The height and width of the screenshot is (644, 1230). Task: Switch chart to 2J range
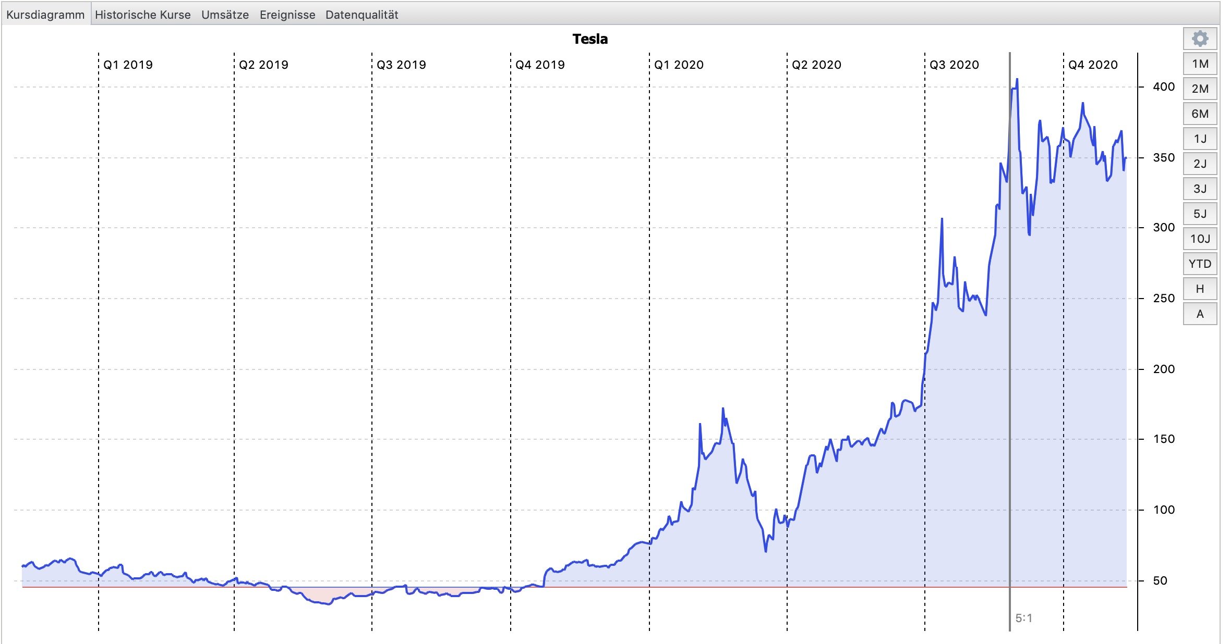tap(1200, 164)
